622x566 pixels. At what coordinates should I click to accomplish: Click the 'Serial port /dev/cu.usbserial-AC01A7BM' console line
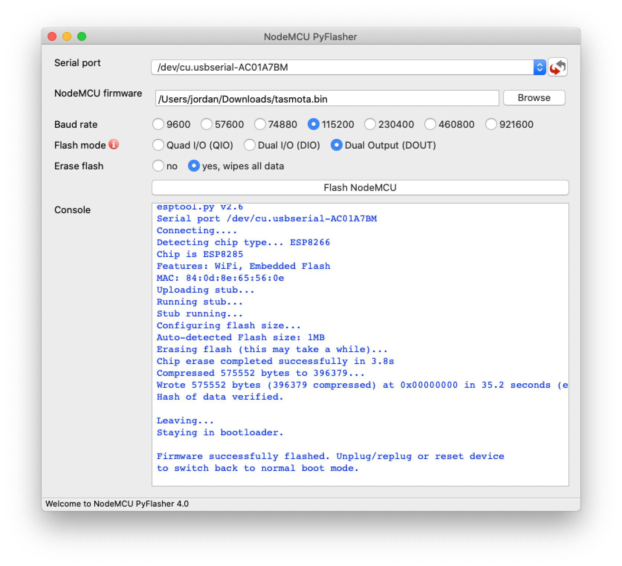pos(267,218)
